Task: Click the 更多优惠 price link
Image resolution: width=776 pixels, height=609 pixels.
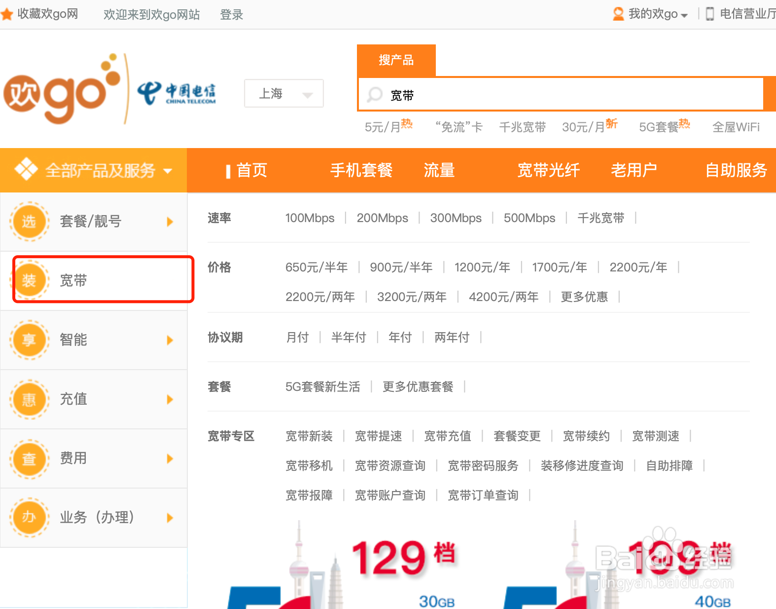Action: [x=584, y=297]
